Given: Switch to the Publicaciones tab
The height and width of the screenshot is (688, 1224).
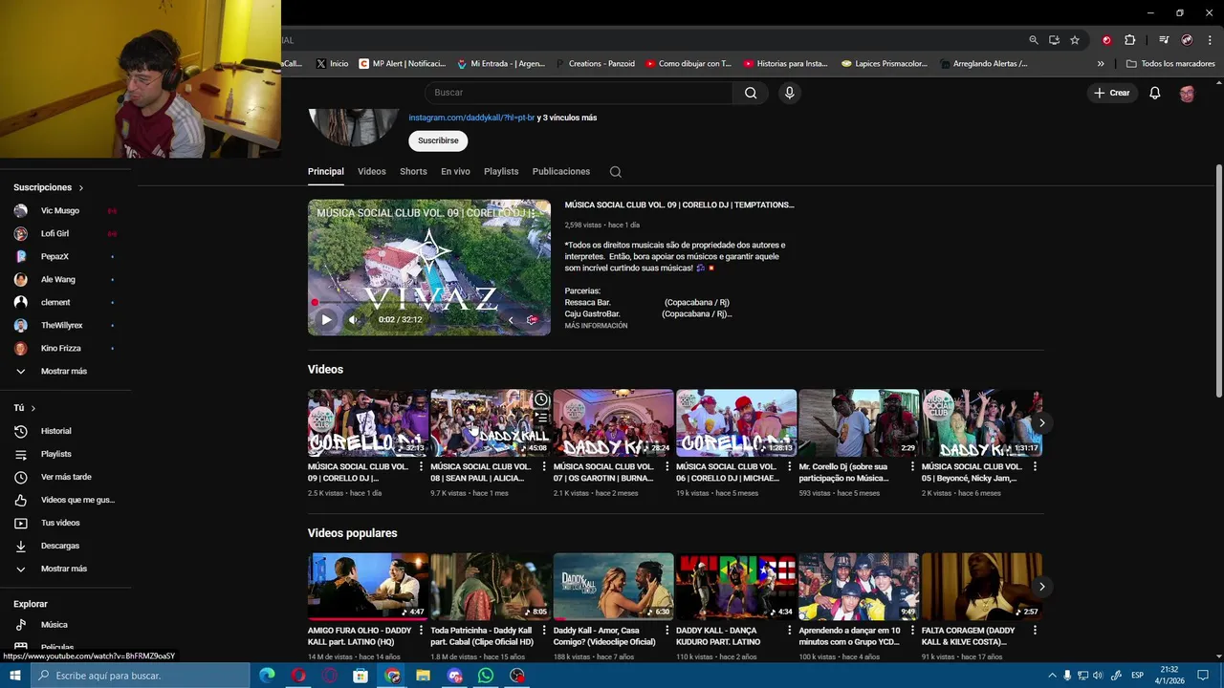Looking at the screenshot, I should [x=561, y=172].
